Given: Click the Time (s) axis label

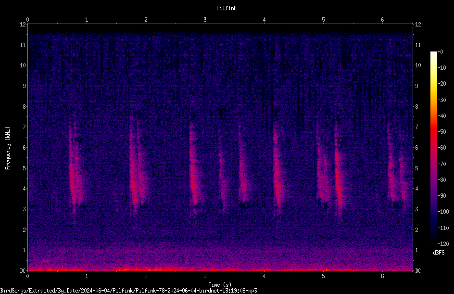Looking at the screenshot, I should 220,285.
